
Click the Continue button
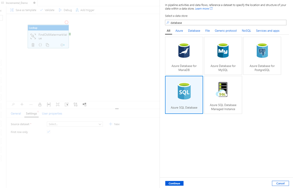tap(174, 183)
